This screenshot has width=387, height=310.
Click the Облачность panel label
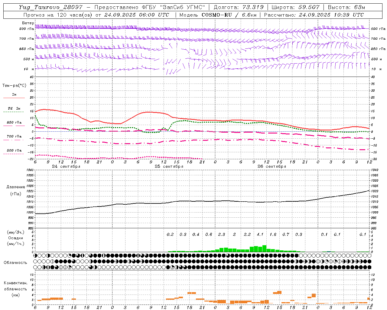pyautogui.click(x=15, y=263)
